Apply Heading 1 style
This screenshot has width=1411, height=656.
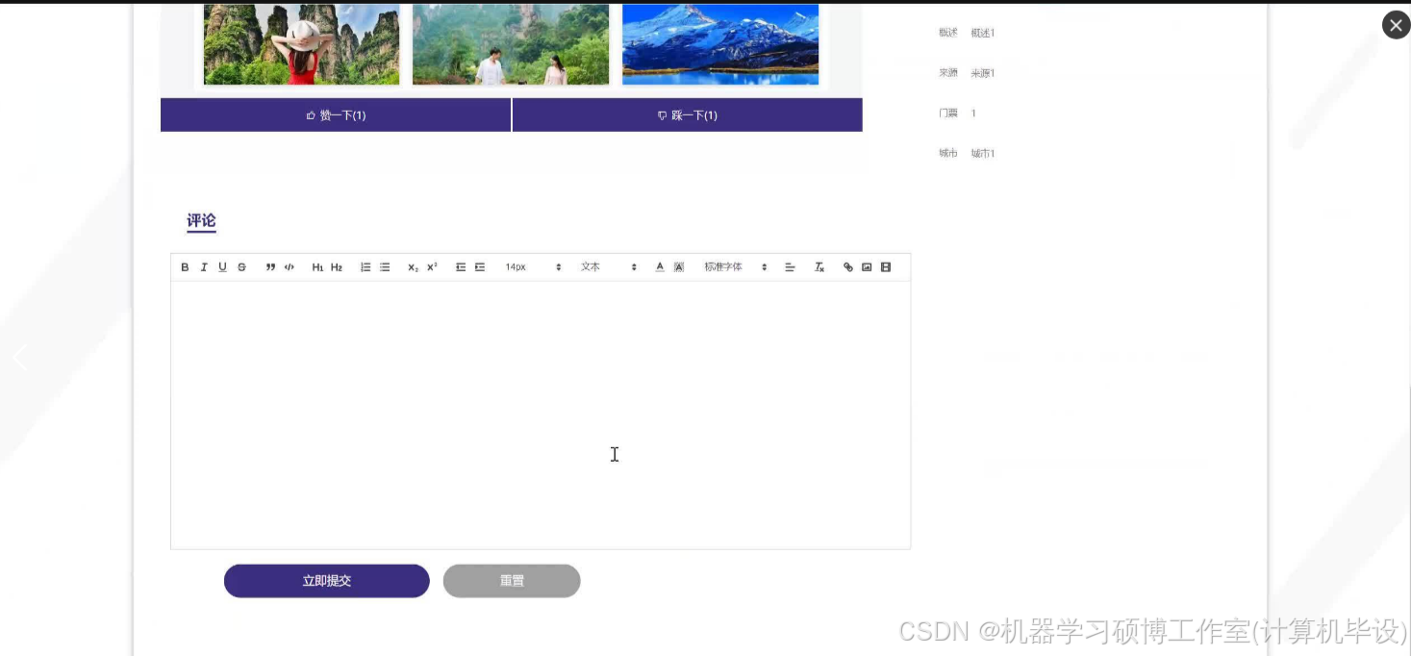tap(317, 267)
